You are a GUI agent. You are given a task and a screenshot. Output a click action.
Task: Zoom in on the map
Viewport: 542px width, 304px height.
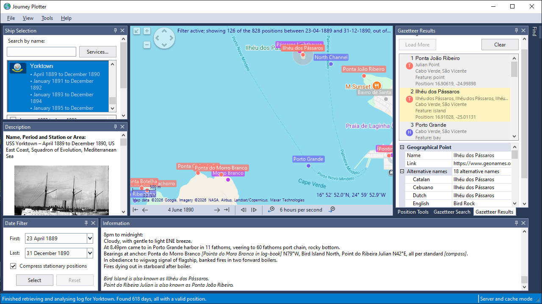[147, 31]
